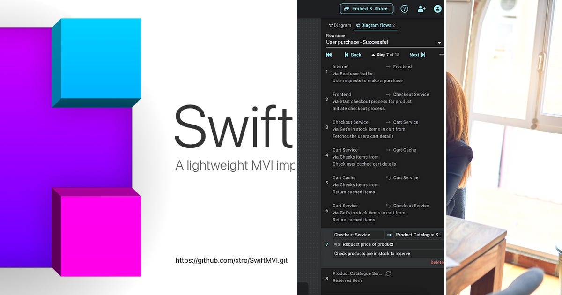Click step 5 reply arrow icon

(x=388, y=178)
